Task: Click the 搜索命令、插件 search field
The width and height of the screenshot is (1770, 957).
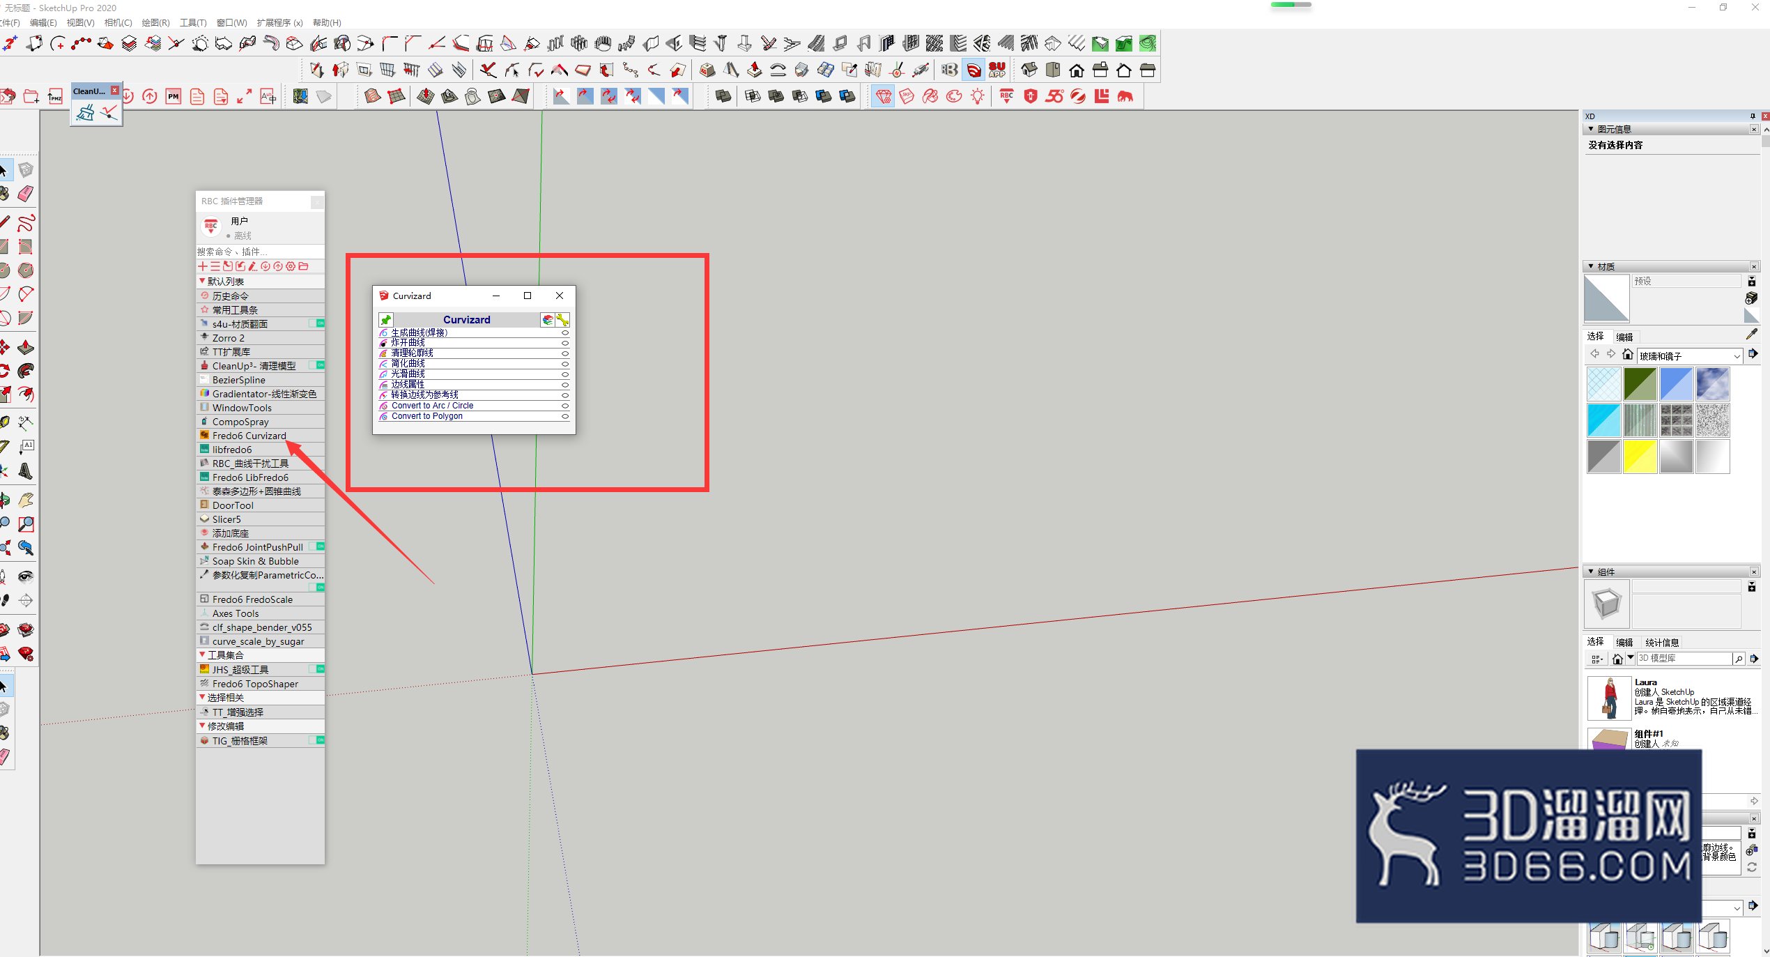Action: (260, 252)
